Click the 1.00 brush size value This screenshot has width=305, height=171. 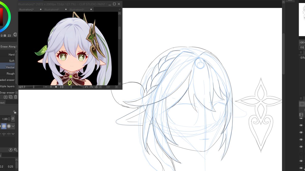tap(5, 119)
